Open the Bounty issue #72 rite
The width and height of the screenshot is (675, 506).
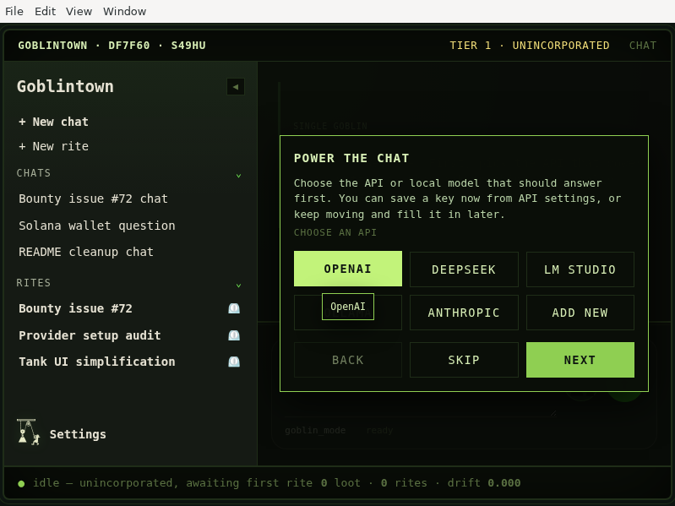click(x=75, y=308)
